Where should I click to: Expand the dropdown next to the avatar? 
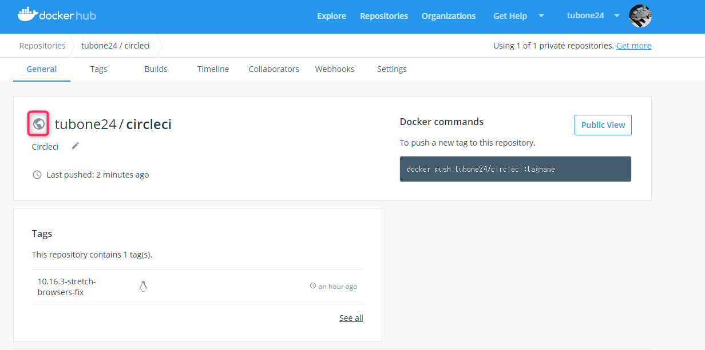click(616, 16)
